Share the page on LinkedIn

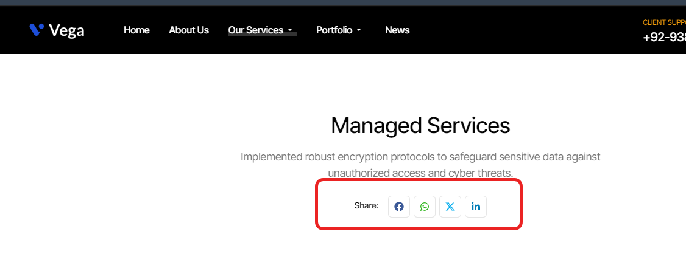click(x=476, y=207)
